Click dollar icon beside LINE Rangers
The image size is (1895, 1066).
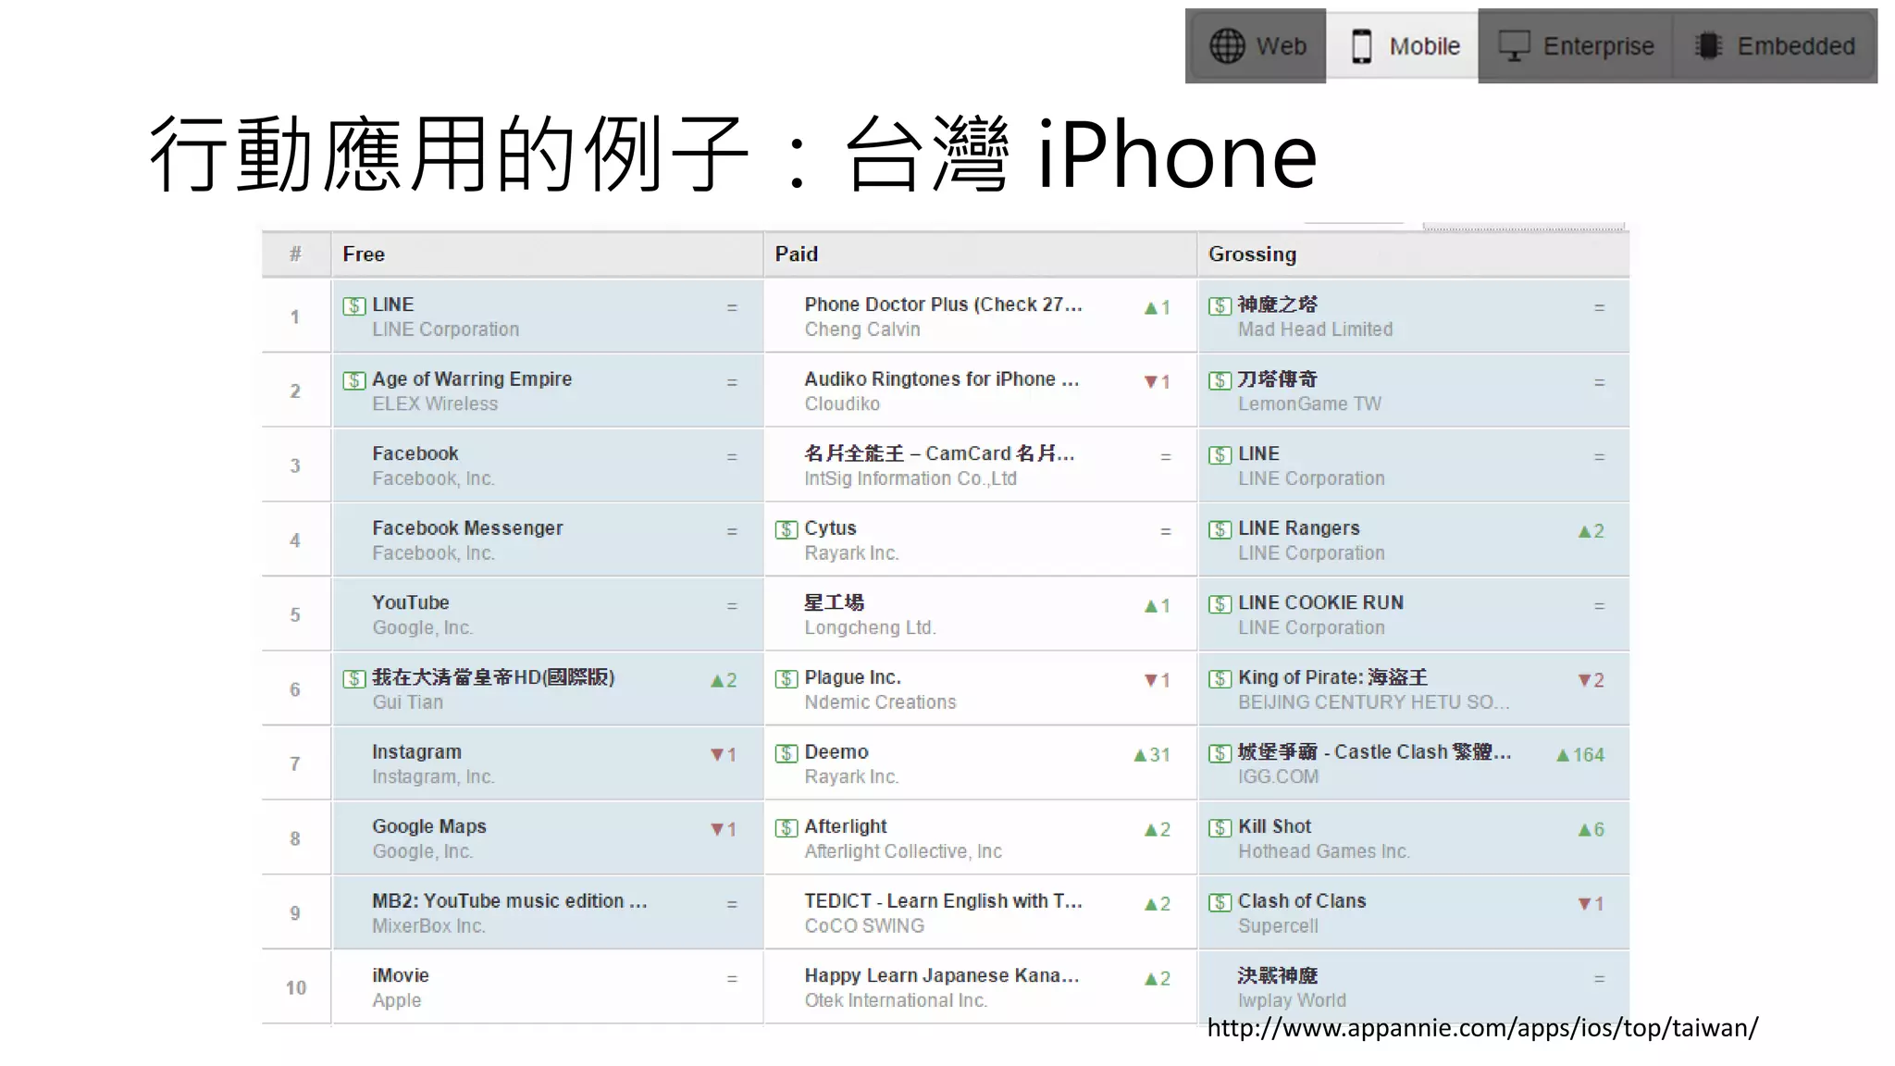click(x=1220, y=529)
